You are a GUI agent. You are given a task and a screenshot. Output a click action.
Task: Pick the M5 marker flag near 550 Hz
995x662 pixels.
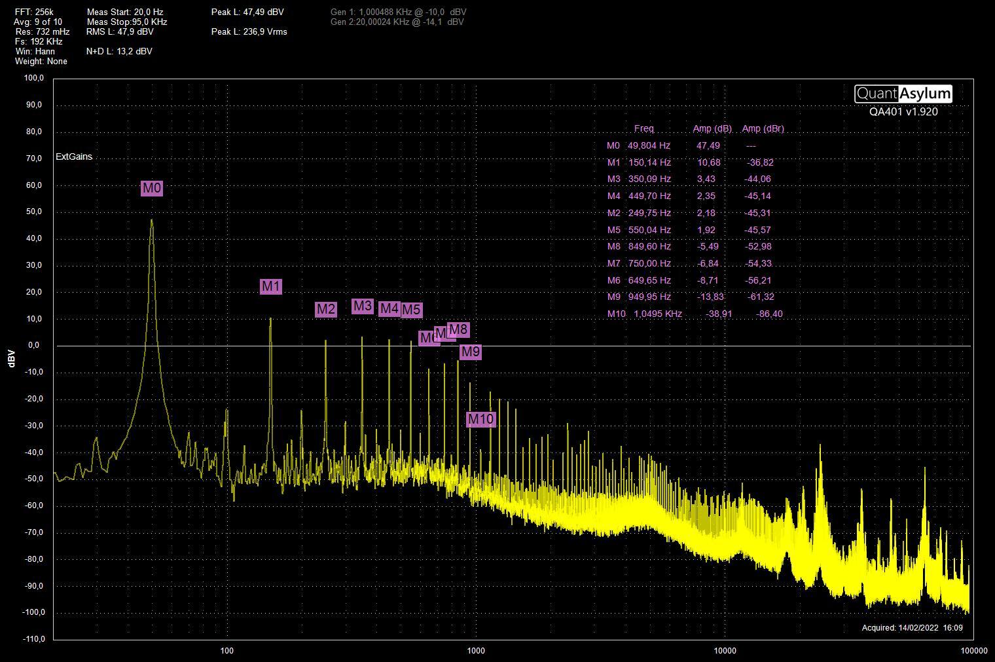point(412,310)
